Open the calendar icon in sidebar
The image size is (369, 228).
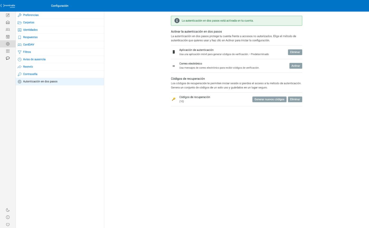pyautogui.click(x=8, y=37)
